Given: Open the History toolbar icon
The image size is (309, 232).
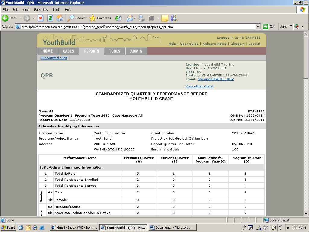Looking at the screenshot, I should [118, 18].
